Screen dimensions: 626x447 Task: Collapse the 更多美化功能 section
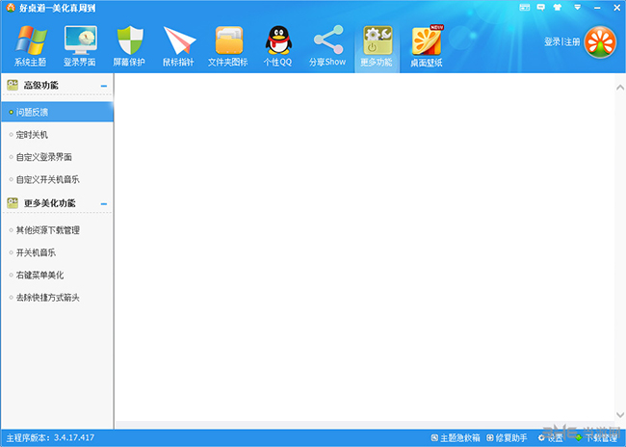pos(104,203)
